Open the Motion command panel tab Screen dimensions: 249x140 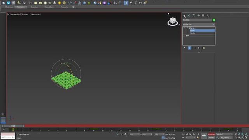tap(198, 16)
